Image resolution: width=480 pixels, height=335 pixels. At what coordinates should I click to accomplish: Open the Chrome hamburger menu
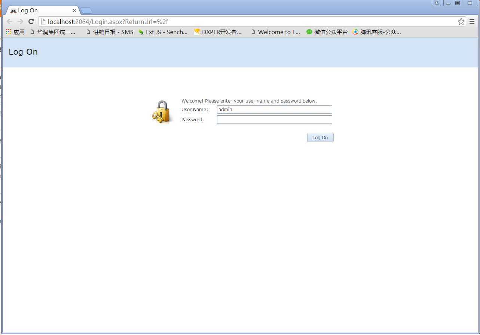472,22
